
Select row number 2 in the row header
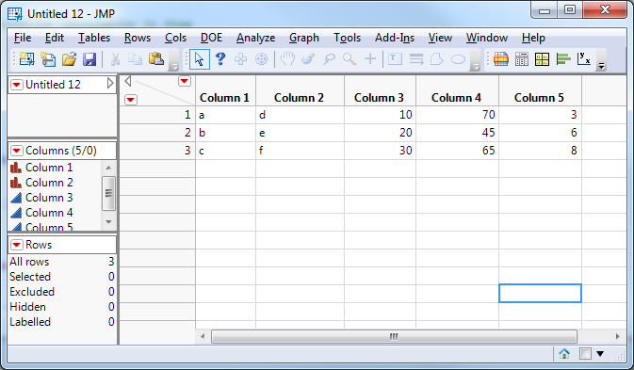(157, 133)
